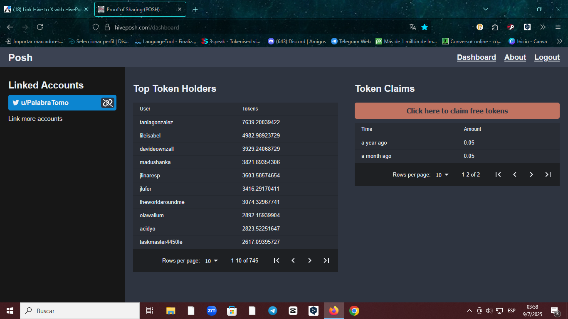Open CapCut from the taskbar
568x319 pixels.
293,311
